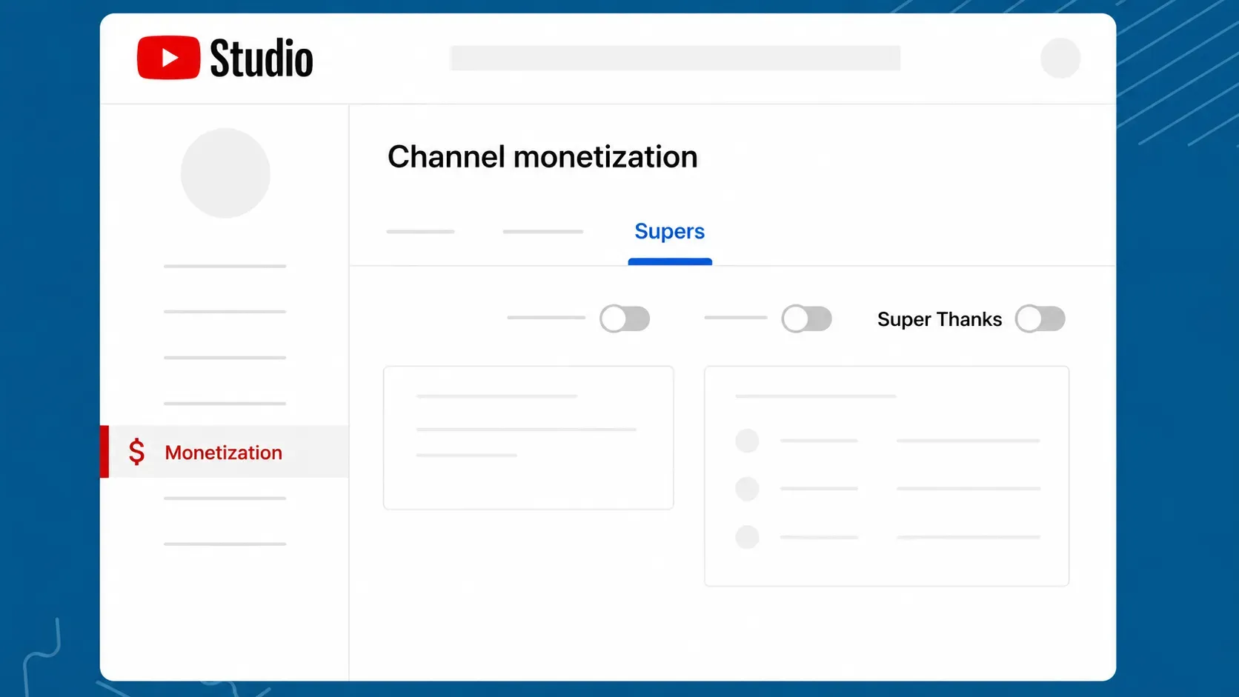The height and width of the screenshot is (697, 1239).
Task: Open Monetization in the sidebar
Action: pyautogui.click(x=225, y=452)
